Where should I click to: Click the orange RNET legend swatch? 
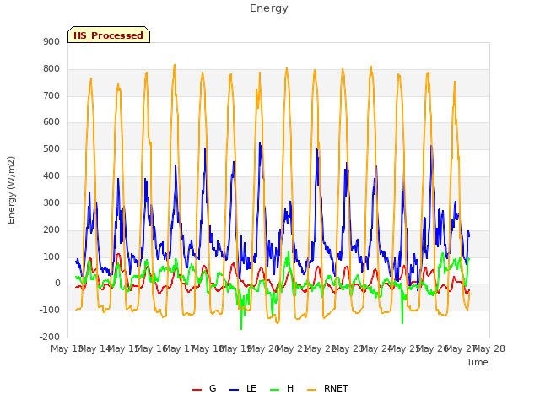tap(311, 390)
